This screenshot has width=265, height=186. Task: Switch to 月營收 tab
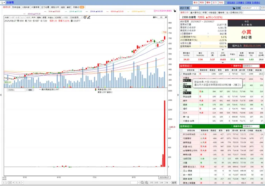click(78, 7)
